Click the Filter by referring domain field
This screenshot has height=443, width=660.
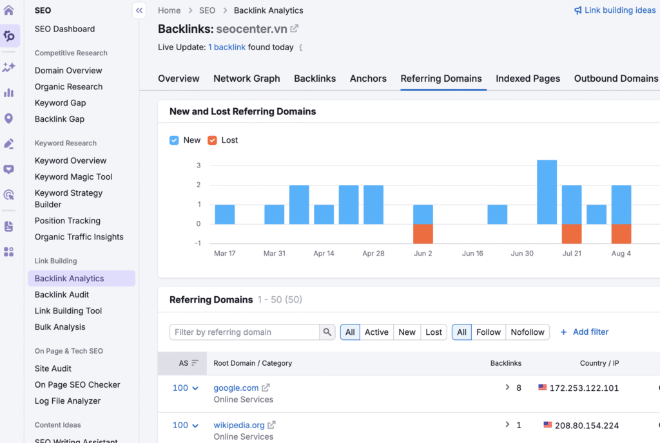pos(245,332)
